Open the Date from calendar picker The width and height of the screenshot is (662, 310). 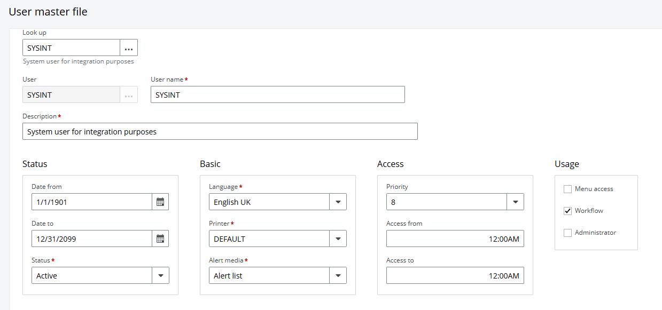160,202
